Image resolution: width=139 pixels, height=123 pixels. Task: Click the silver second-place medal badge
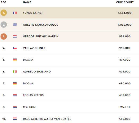click(x=4, y=25)
